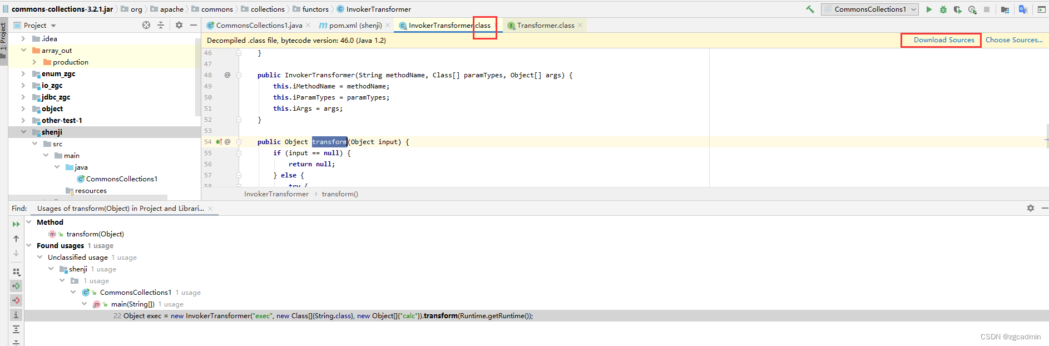Collapse the array_out folder
Image resolution: width=1049 pixels, height=346 pixels.
coord(23,51)
